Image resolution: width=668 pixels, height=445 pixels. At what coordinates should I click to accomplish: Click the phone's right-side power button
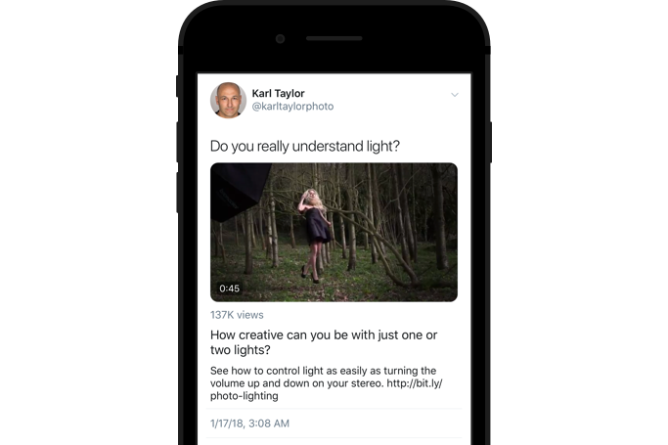pos(490,142)
